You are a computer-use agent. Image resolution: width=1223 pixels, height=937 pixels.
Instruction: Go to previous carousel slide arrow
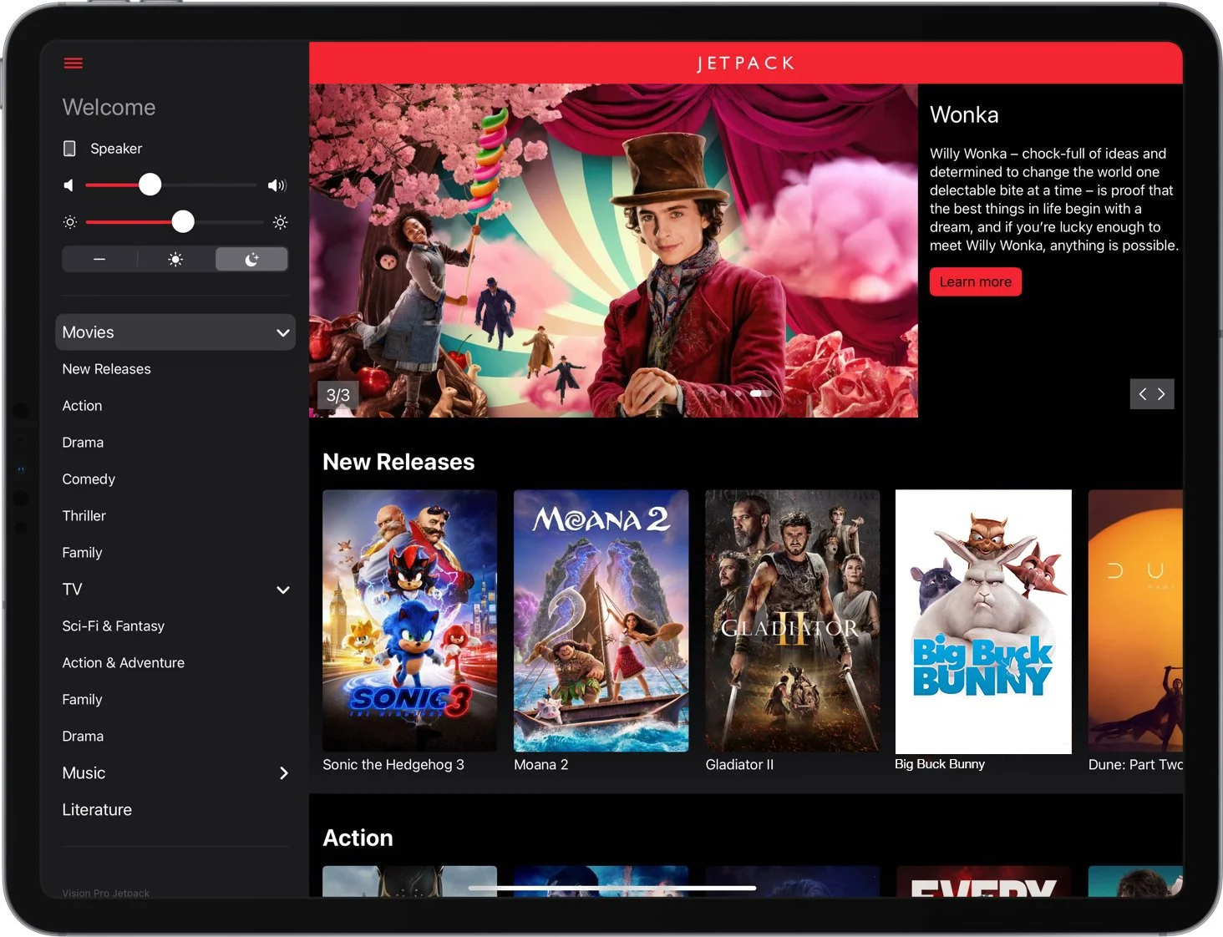[1142, 394]
